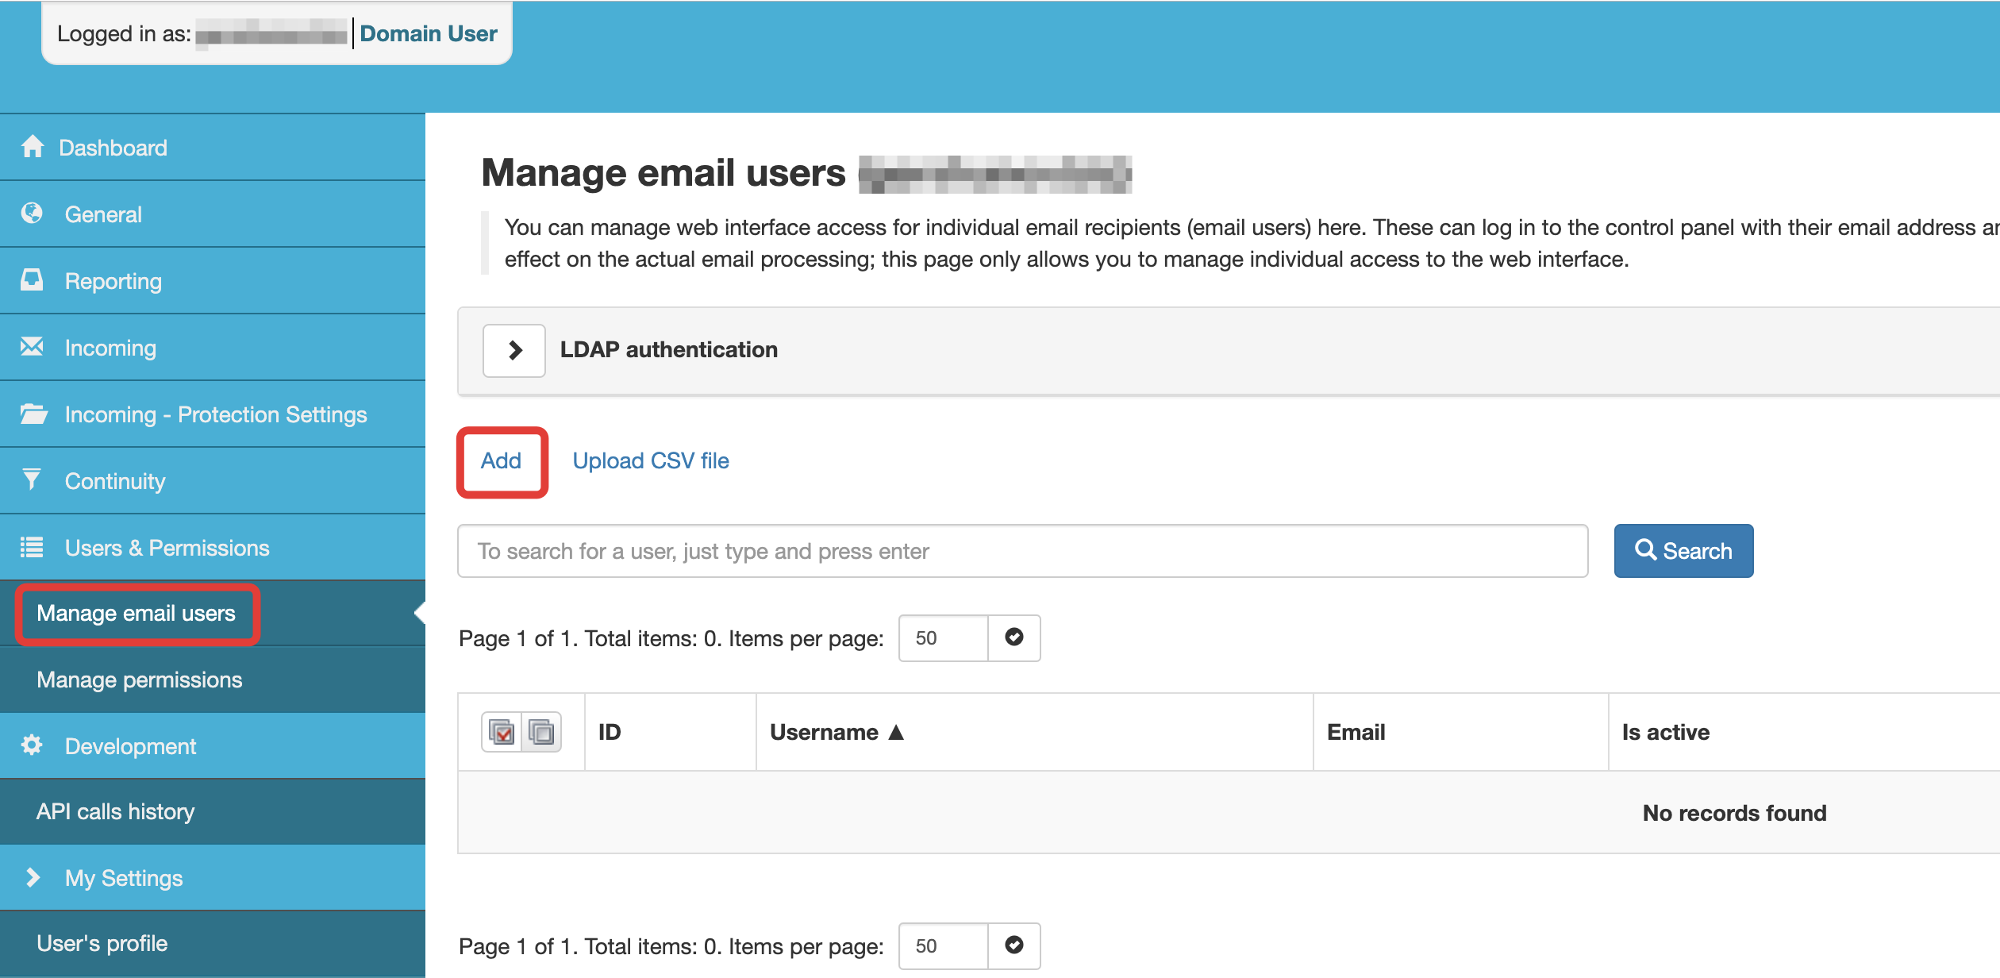Select API calls history submenu item
2000x978 pixels.
pyautogui.click(x=213, y=811)
